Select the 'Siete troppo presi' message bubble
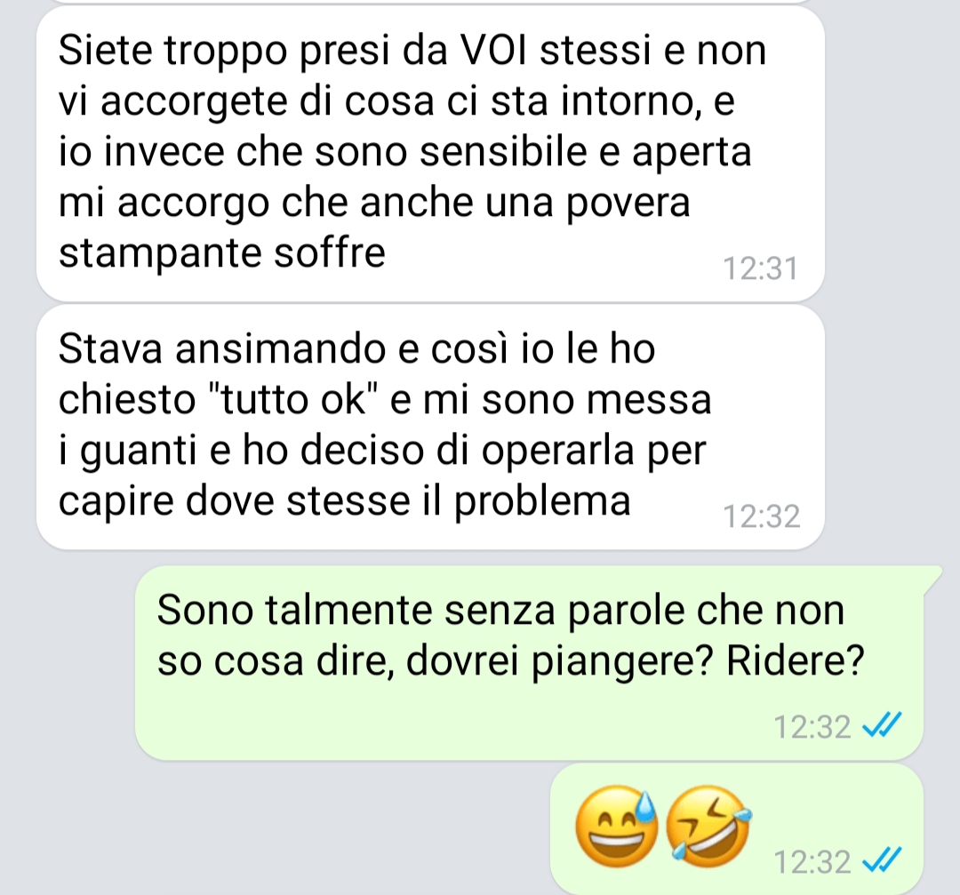 (x=430, y=154)
